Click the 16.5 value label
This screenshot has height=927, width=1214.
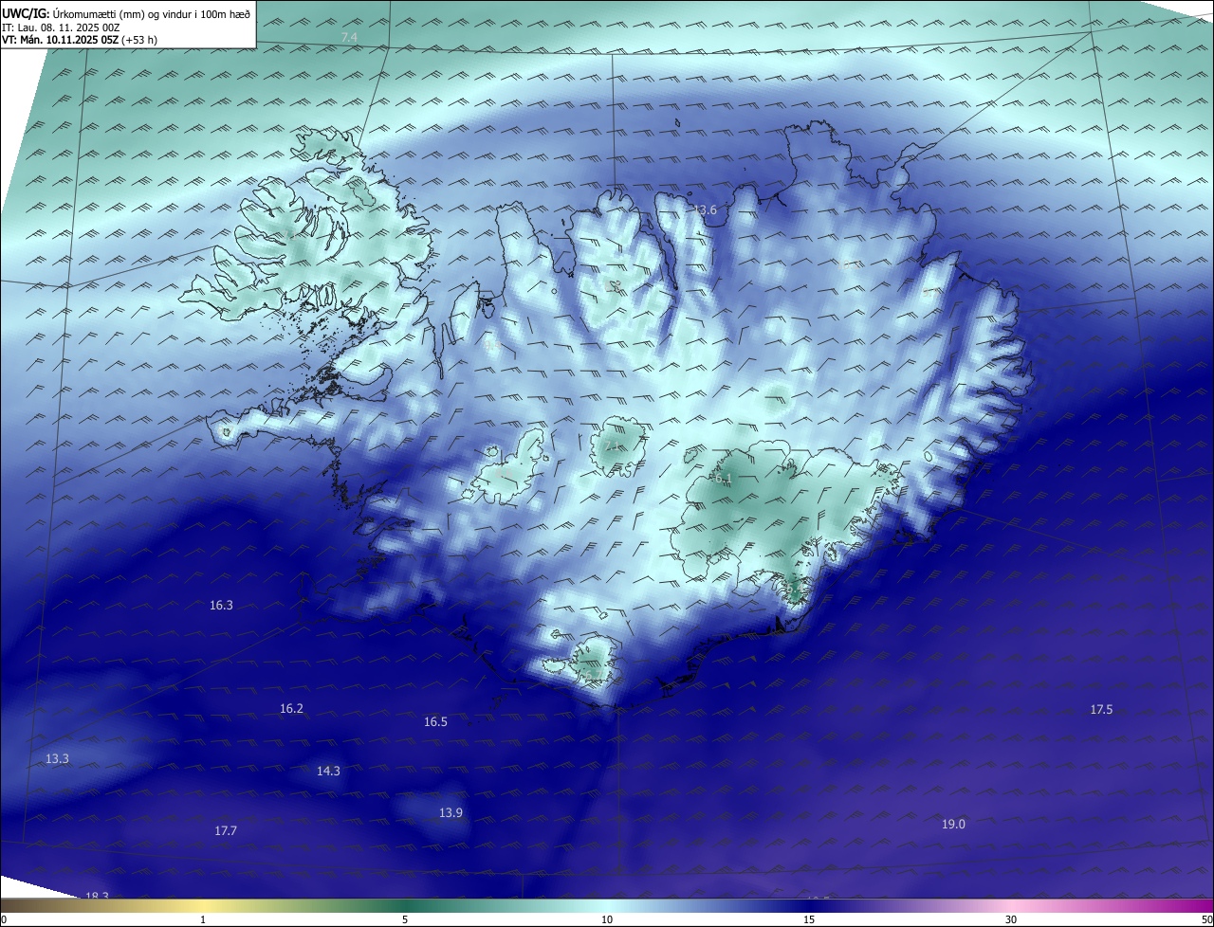pyautogui.click(x=435, y=722)
